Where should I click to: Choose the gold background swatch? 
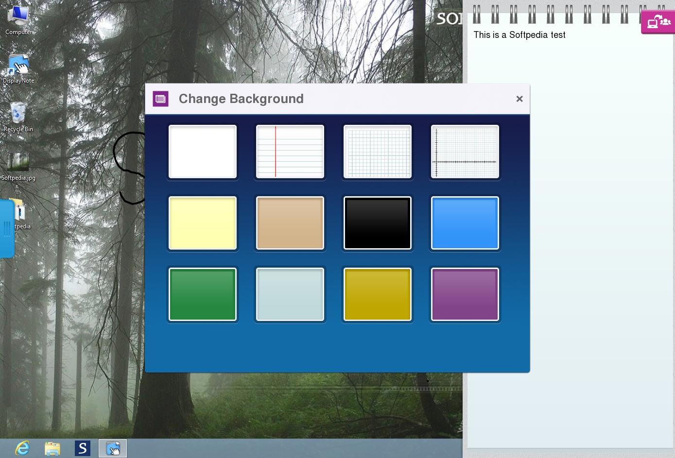click(x=378, y=294)
